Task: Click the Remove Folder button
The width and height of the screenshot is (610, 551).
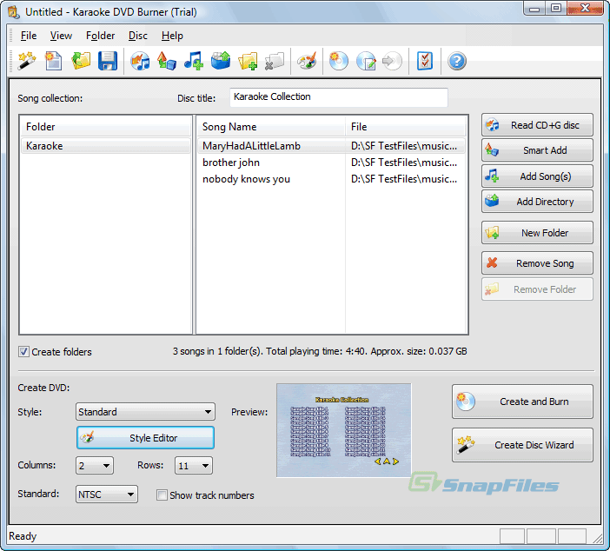Action: pyautogui.click(x=537, y=289)
